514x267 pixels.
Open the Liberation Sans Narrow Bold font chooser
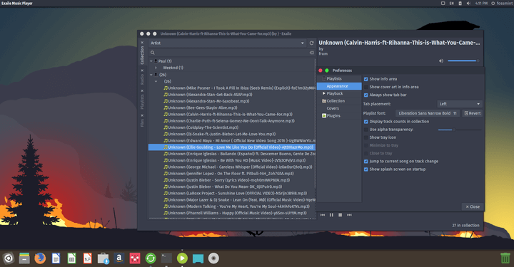pyautogui.click(x=428, y=113)
